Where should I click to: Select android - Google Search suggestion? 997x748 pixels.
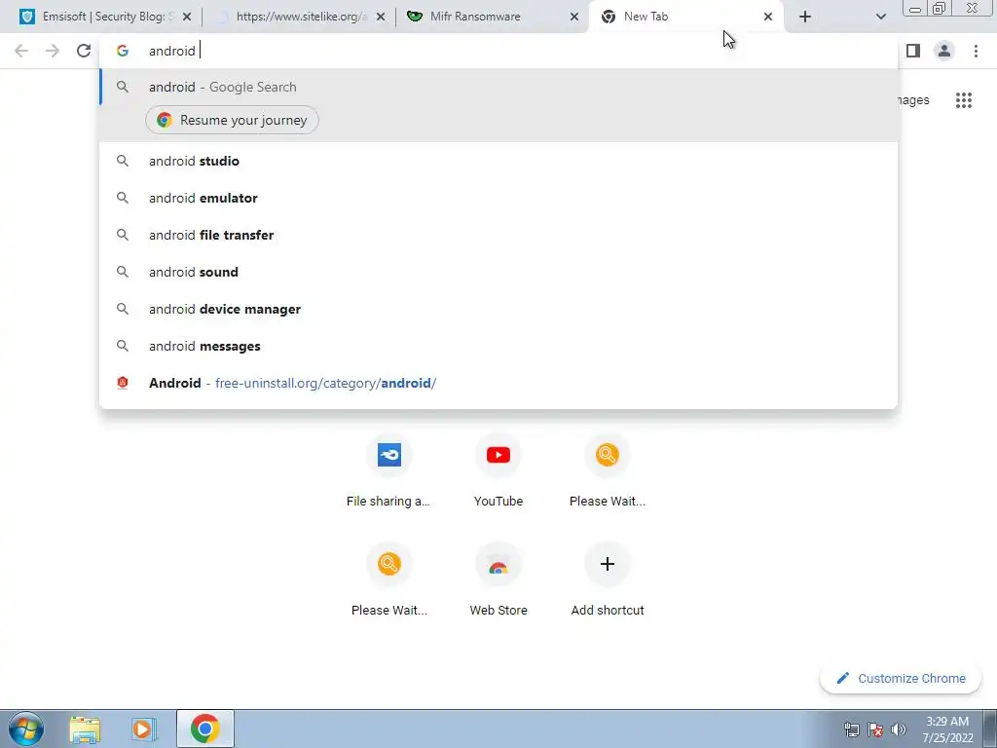tap(498, 87)
